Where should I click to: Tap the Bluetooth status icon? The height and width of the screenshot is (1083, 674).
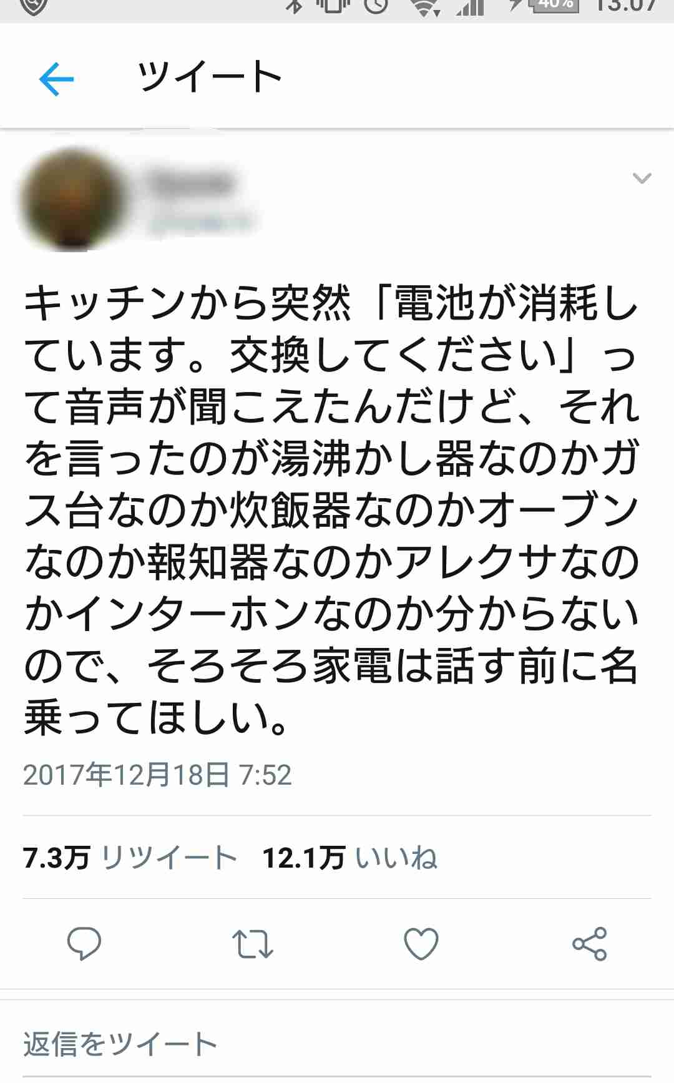[x=295, y=6]
